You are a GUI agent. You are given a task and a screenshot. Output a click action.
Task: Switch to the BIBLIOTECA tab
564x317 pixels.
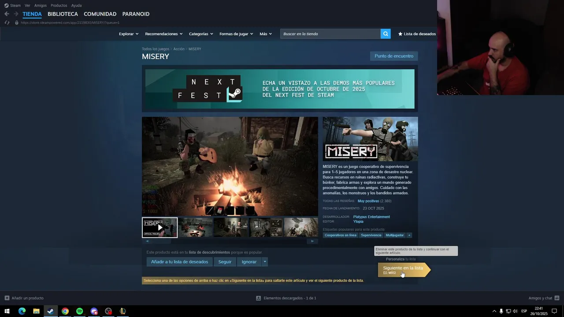(x=63, y=14)
